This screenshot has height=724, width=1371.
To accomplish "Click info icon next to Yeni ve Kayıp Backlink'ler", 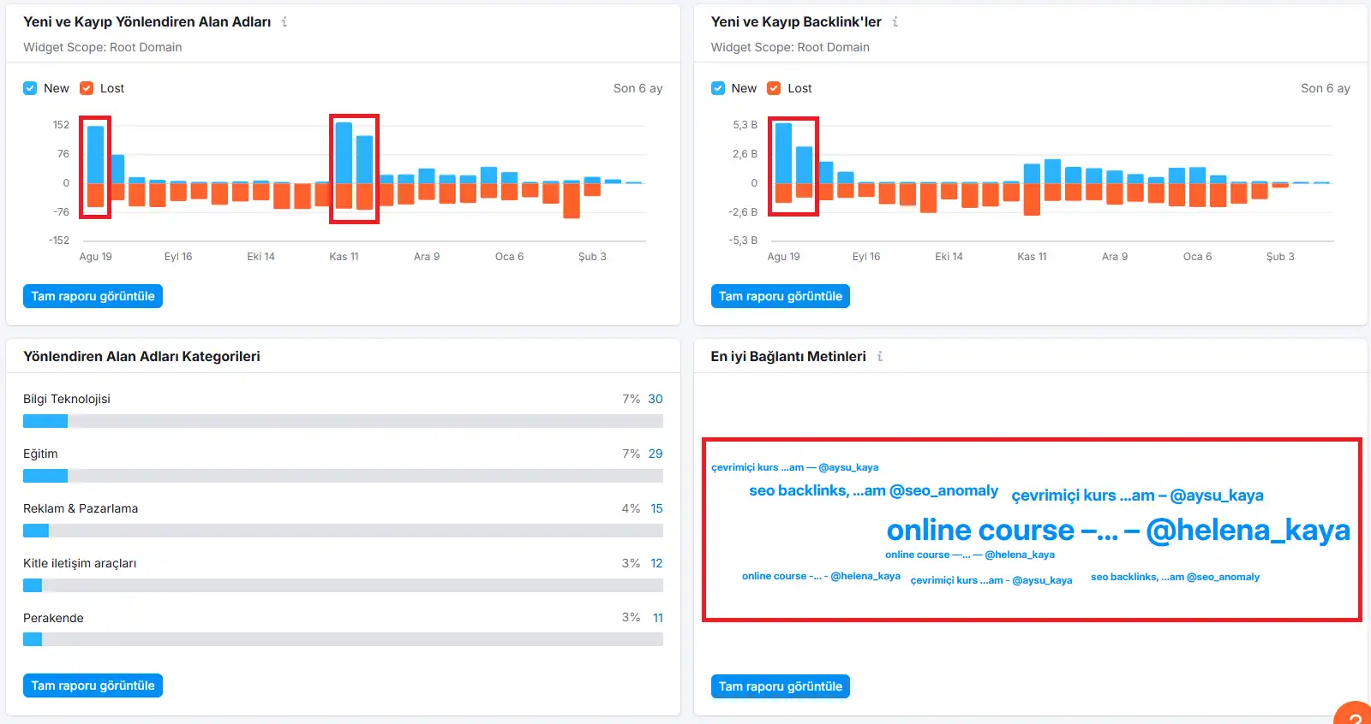I will tap(895, 22).
